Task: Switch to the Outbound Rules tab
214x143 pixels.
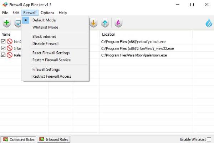Action: click(x=18, y=139)
